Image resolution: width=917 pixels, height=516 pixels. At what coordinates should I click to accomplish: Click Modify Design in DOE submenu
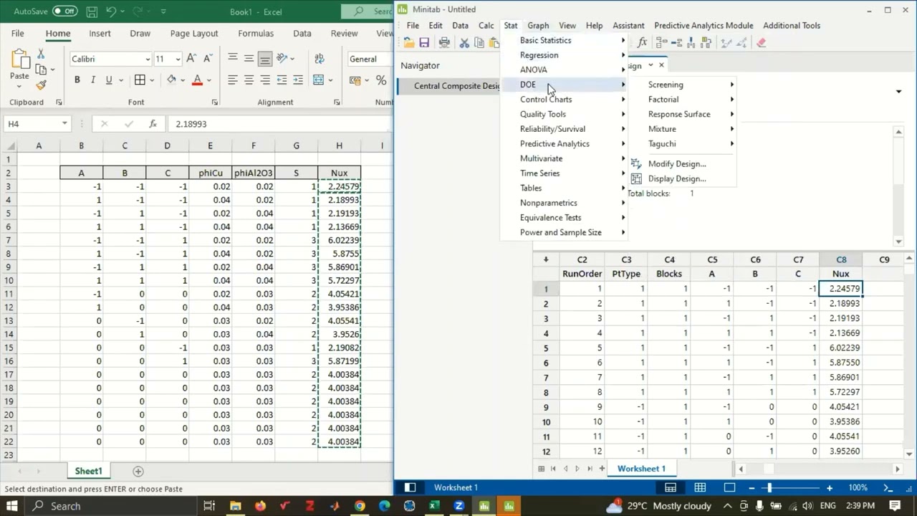tap(677, 163)
